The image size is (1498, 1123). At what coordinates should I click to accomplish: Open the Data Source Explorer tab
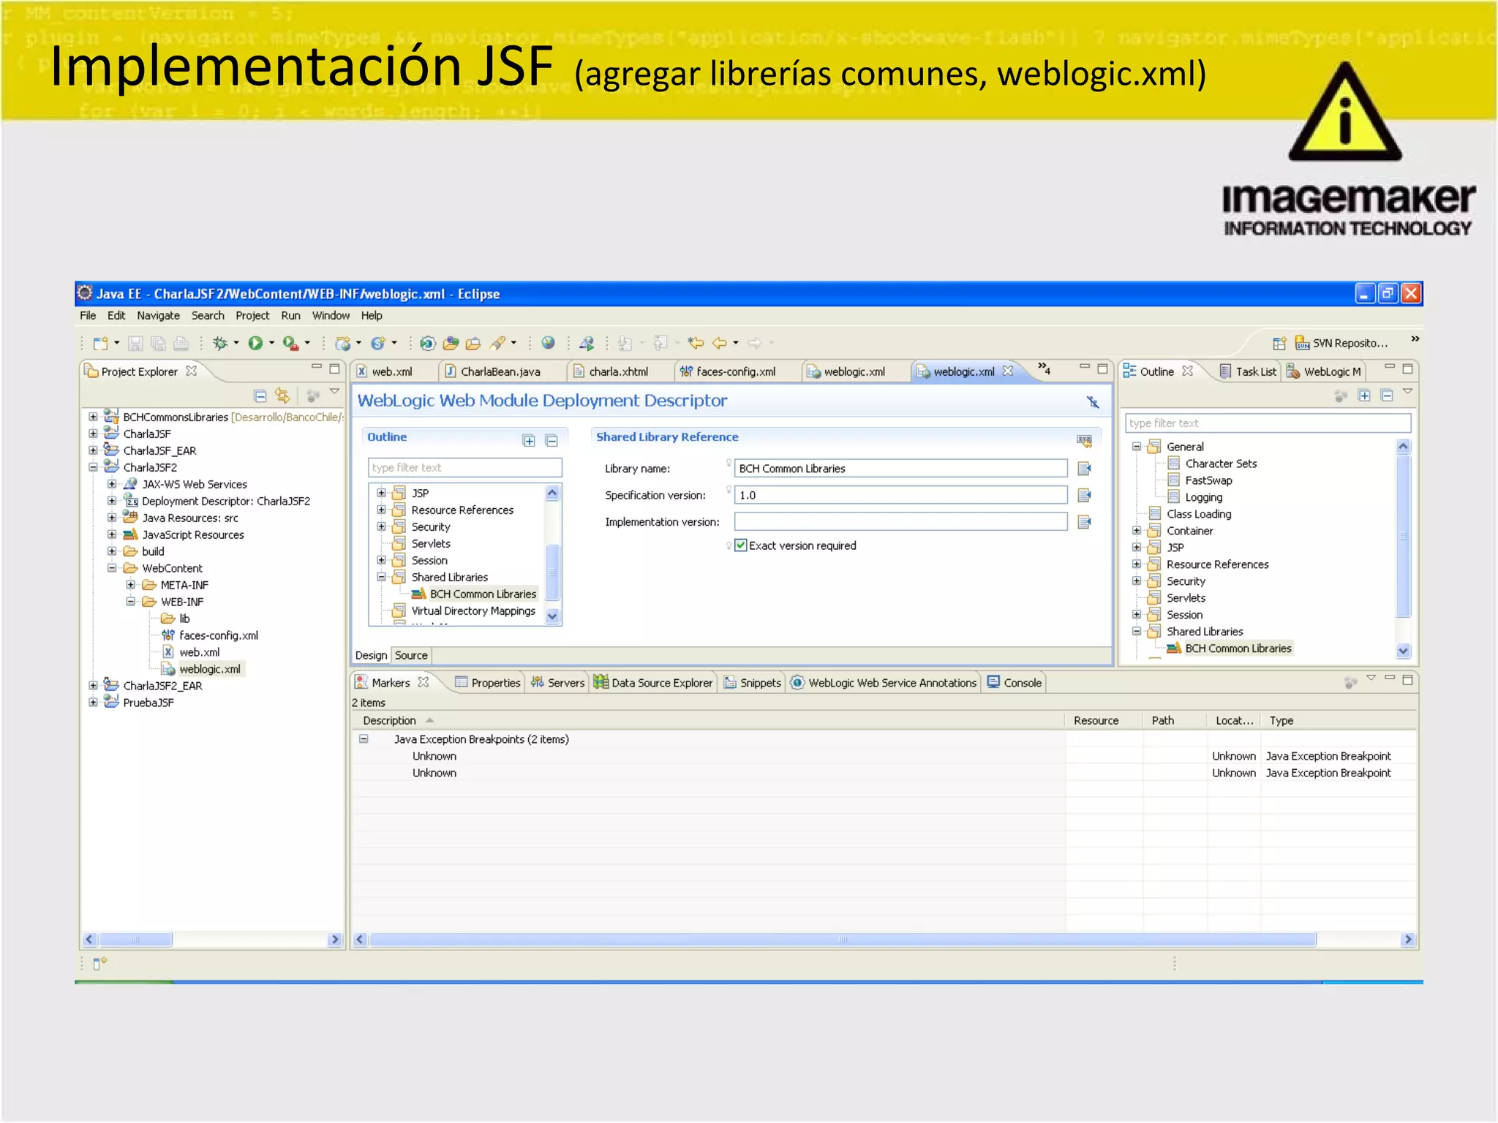coord(653,683)
